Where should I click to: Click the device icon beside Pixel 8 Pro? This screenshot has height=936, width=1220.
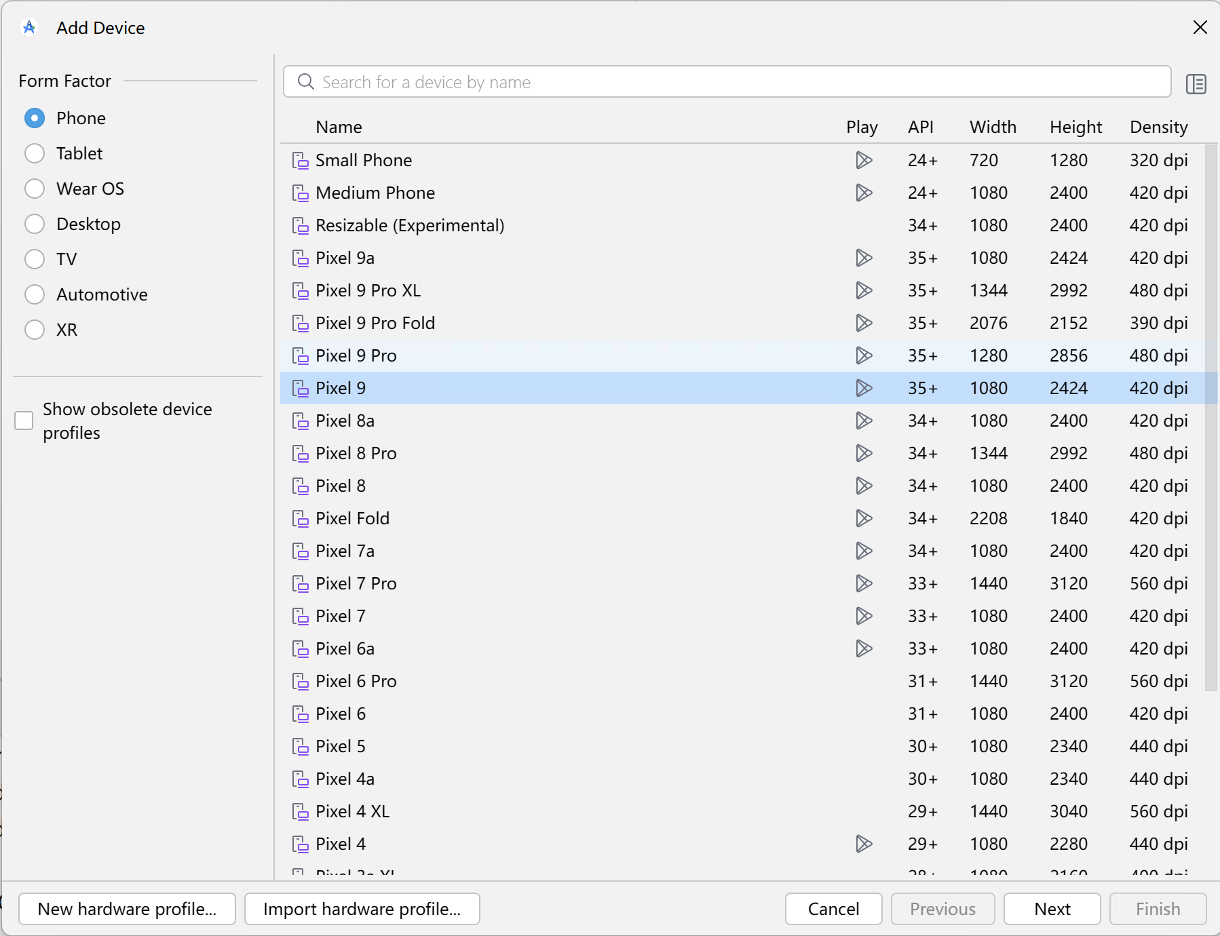pos(300,454)
